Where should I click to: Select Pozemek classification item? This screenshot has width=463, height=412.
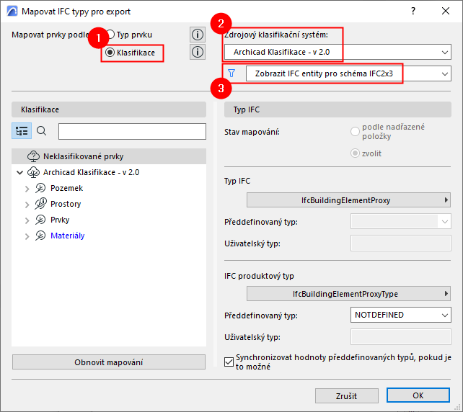tap(66, 188)
